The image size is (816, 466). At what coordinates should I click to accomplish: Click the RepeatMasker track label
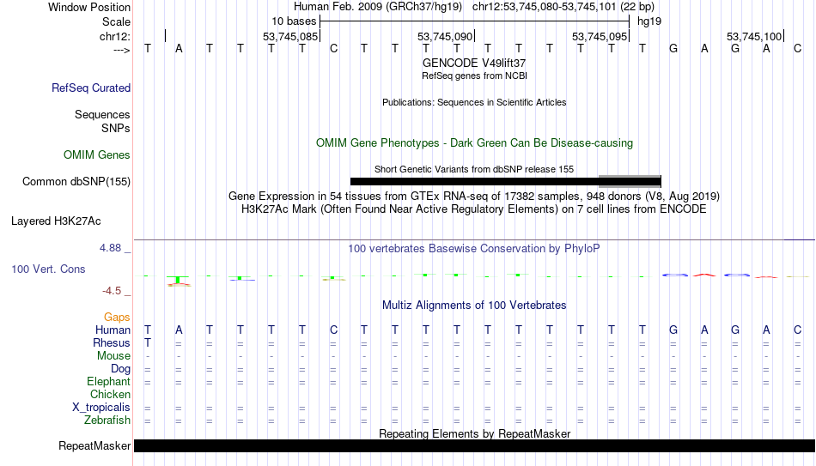coord(94,445)
